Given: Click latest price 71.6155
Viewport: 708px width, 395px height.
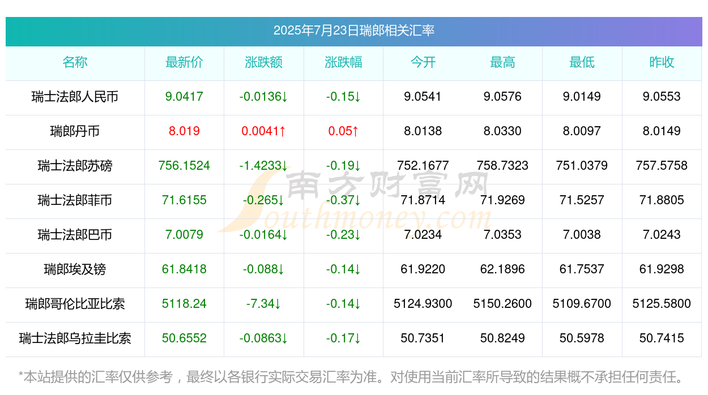Looking at the screenshot, I should tap(184, 200).
